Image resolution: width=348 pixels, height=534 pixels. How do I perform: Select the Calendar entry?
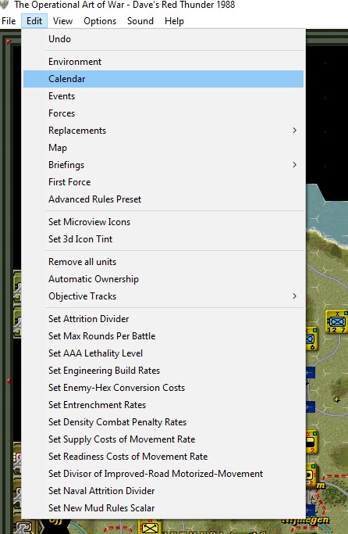click(x=163, y=79)
